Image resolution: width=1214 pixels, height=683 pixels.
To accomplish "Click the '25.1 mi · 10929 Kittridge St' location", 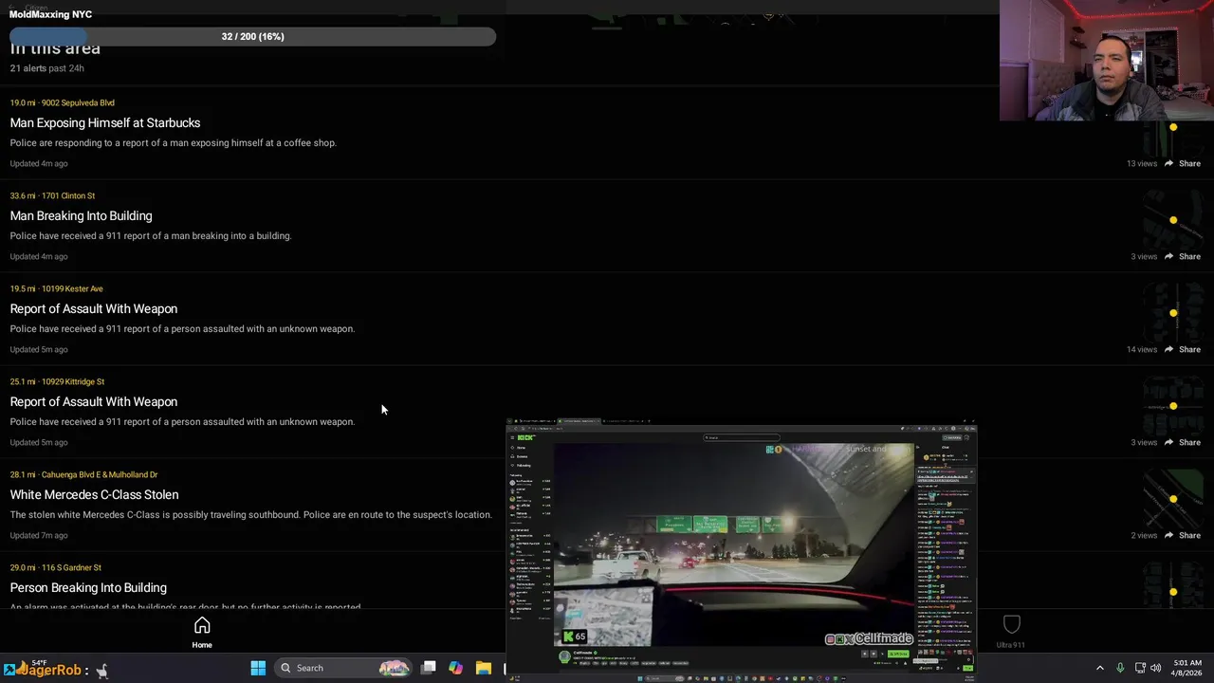I will click(x=57, y=381).
